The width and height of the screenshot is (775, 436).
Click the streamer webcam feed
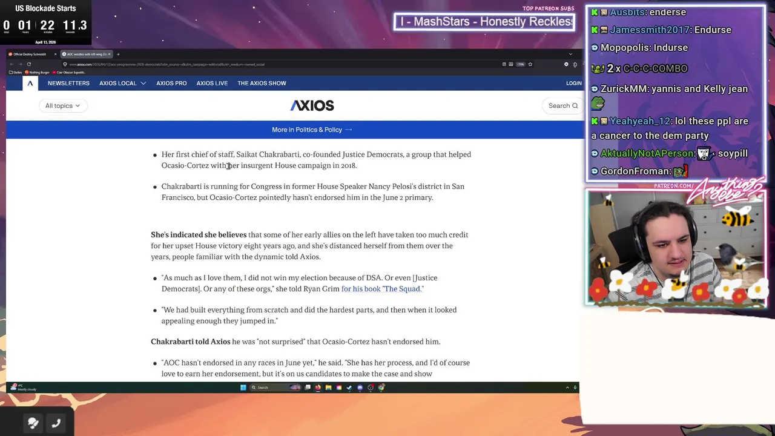(676, 248)
